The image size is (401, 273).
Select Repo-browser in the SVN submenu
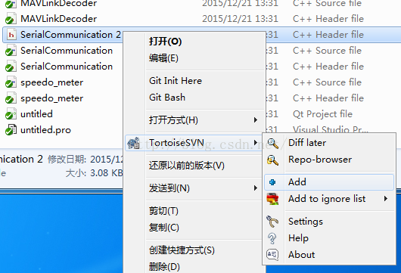point(320,160)
